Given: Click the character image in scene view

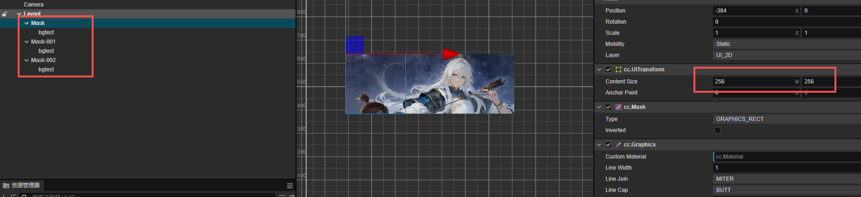Looking at the screenshot, I should pos(430,84).
